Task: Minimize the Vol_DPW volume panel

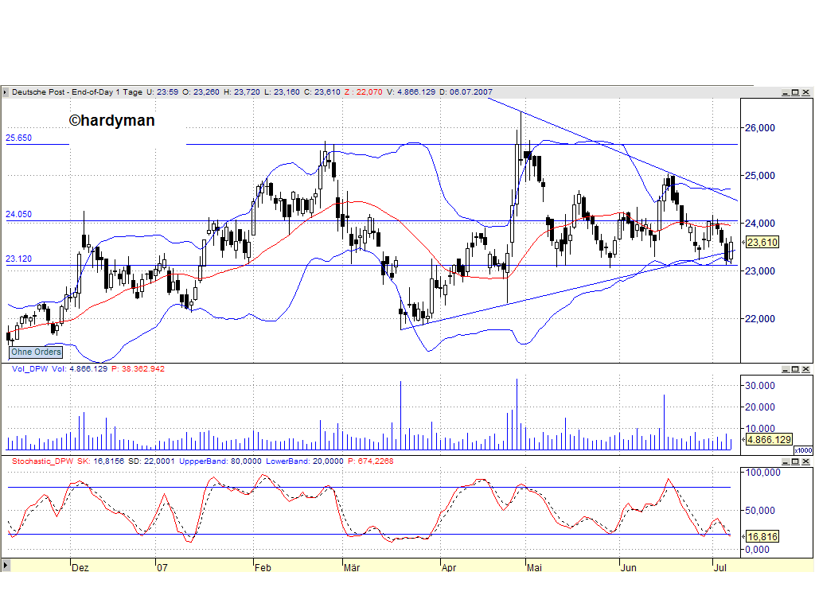Action: [x=785, y=368]
